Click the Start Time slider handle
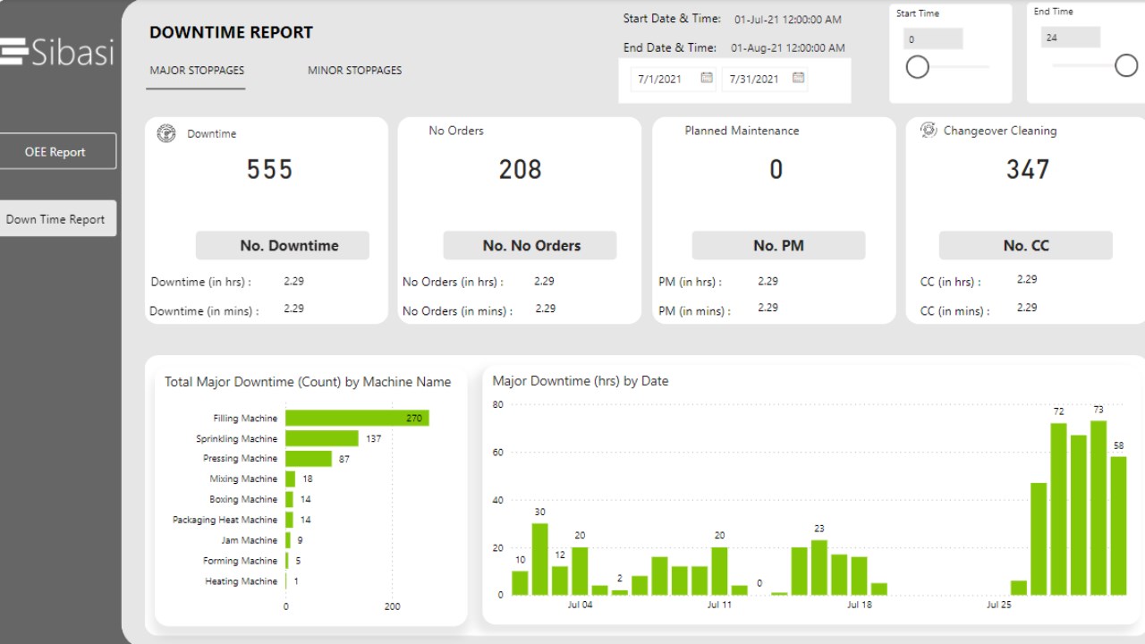This screenshot has height=644, width=1145. 918,67
